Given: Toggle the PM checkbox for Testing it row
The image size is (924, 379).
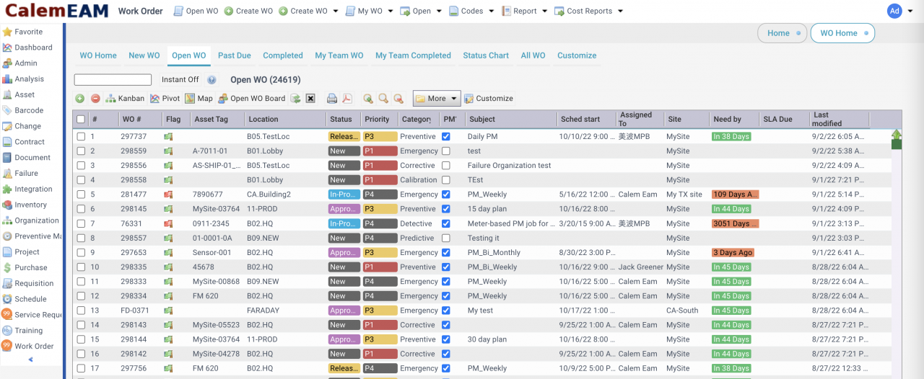Looking at the screenshot, I should (446, 238).
